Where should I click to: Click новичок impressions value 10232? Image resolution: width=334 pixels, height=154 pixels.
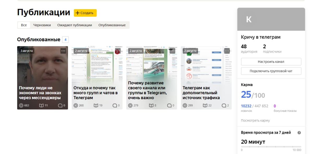coord(246,106)
